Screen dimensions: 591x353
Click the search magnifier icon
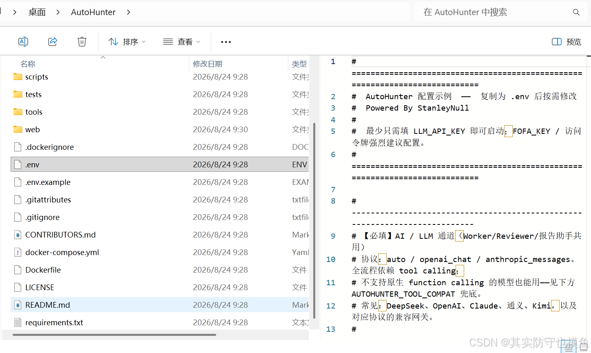[x=576, y=12]
